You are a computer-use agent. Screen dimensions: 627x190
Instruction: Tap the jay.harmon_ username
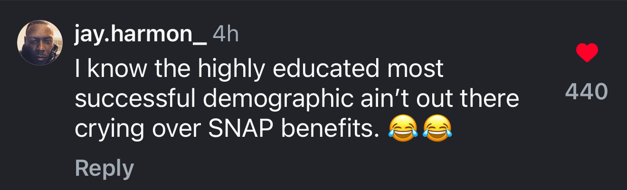(141, 35)
